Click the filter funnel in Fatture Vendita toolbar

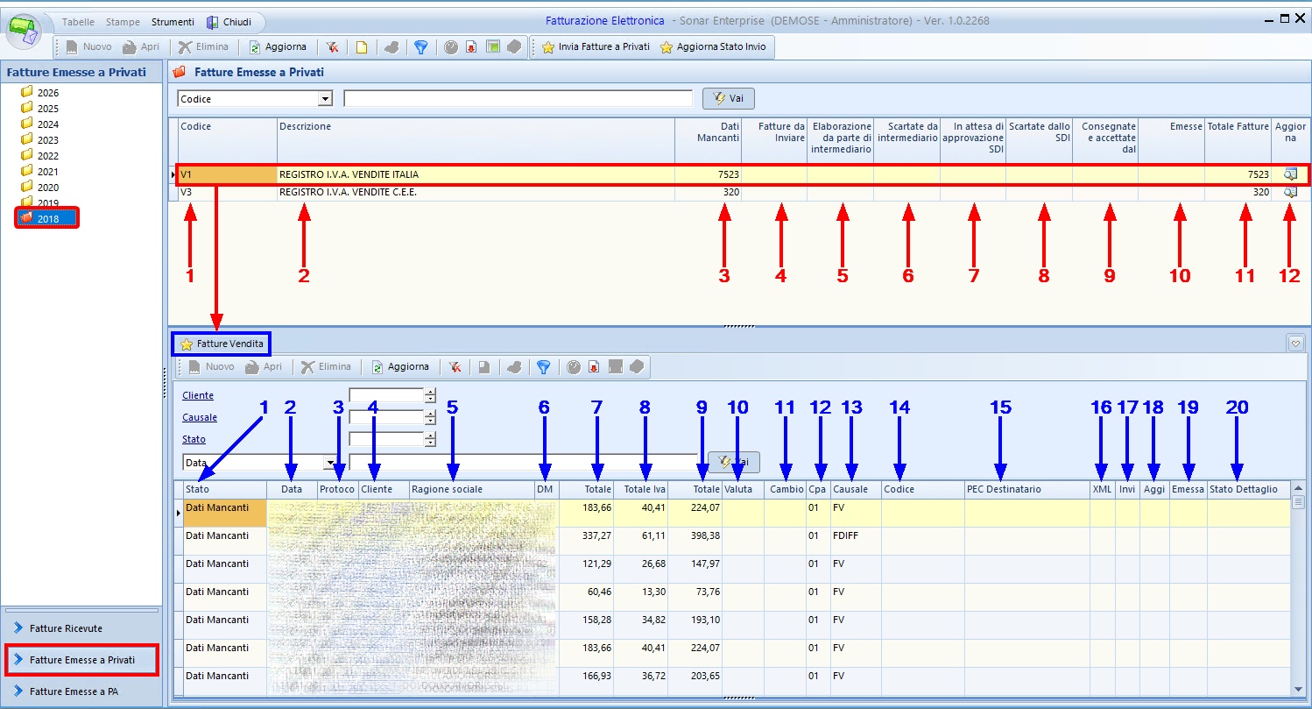click(x=543, y=367)
